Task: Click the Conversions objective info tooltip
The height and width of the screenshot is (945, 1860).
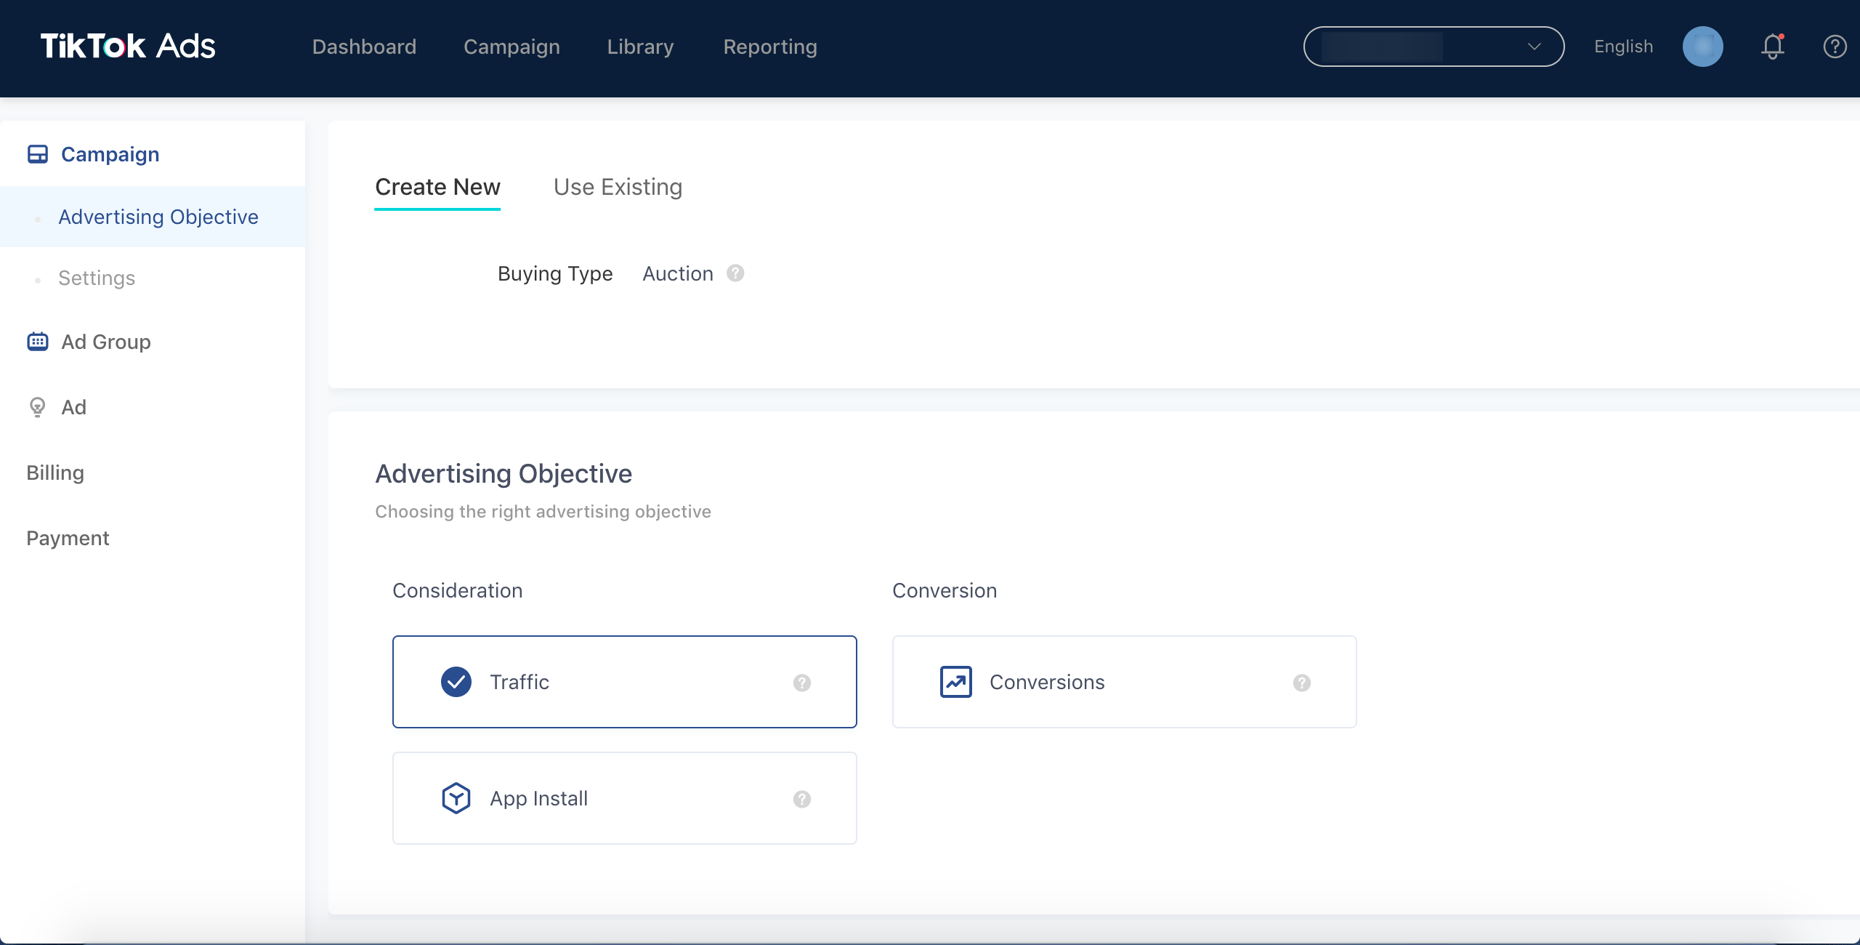Action: [x=1301, y=683]
